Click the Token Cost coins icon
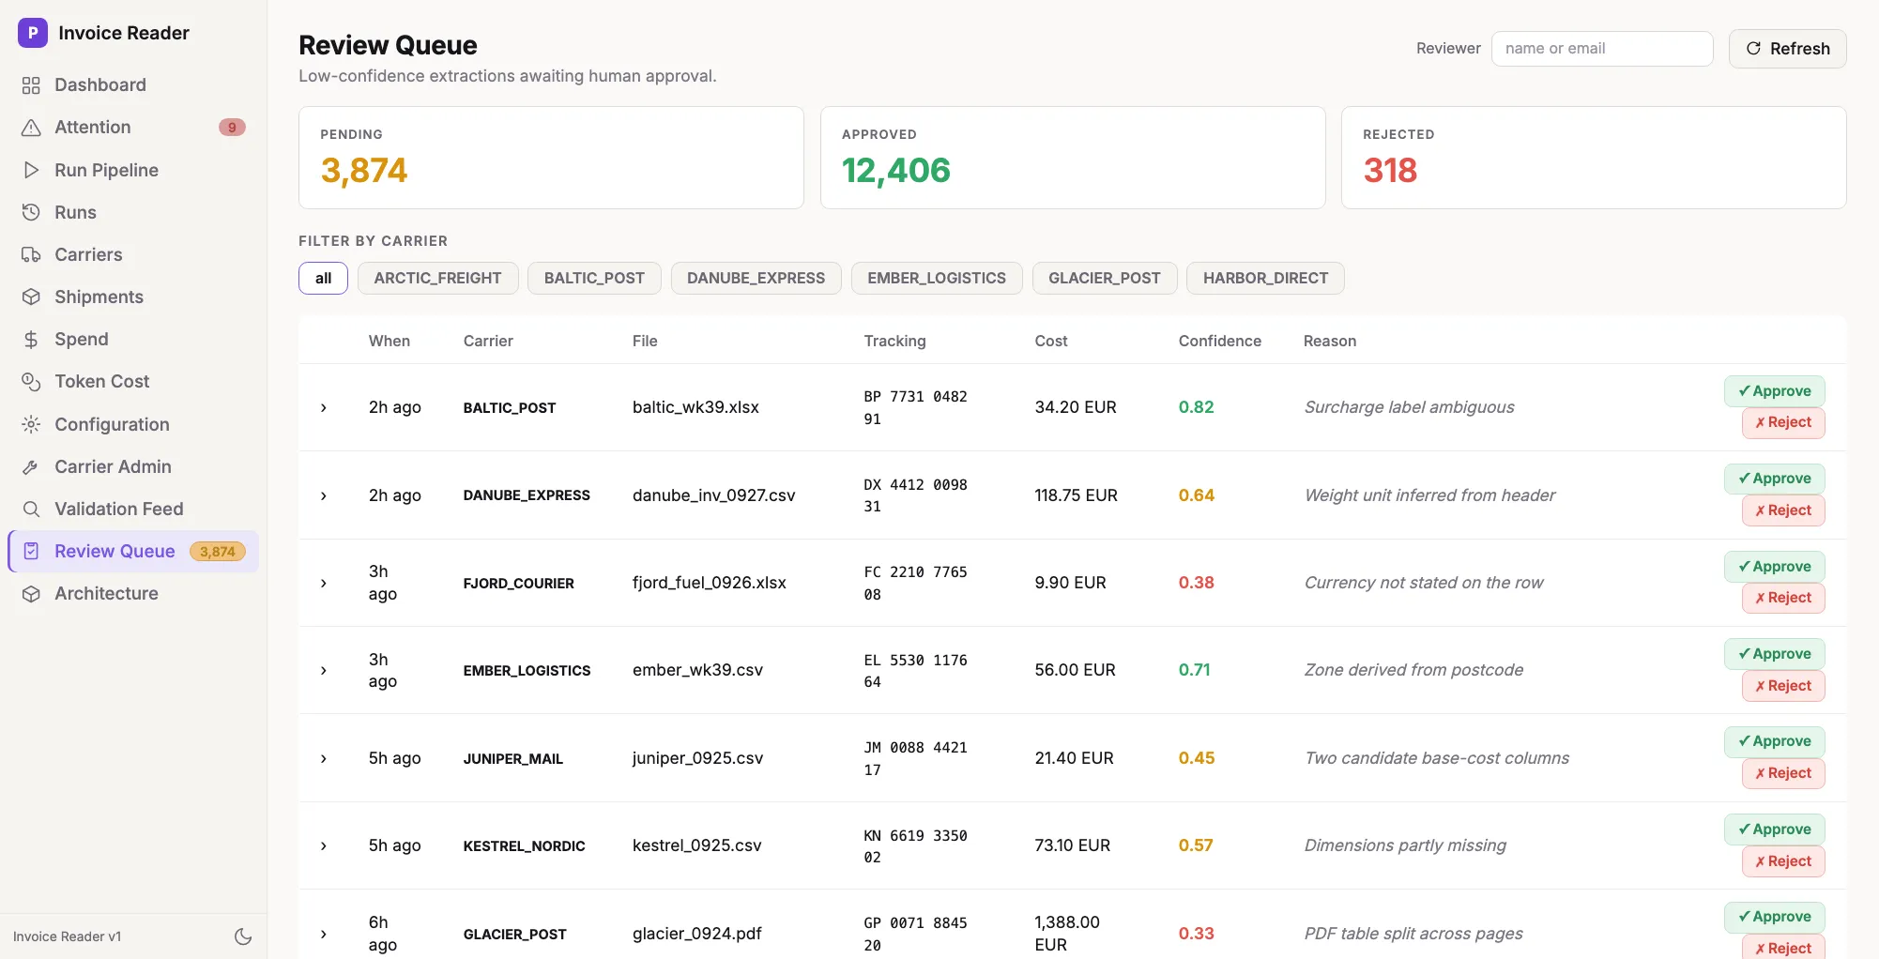1879x959 pixels. point(31,382)
